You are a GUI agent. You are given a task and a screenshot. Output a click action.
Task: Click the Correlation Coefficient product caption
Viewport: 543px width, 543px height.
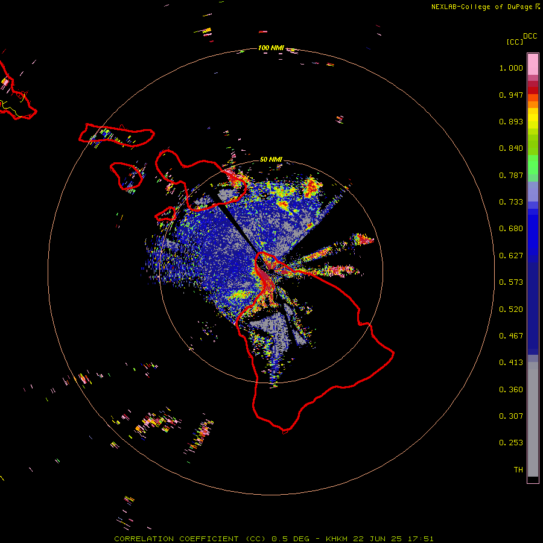click(189, 539)
